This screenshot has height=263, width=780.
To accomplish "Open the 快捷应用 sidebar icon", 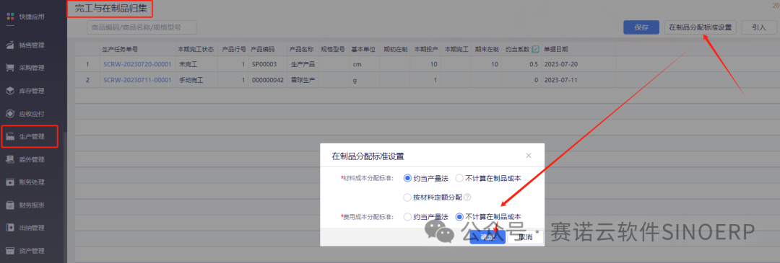I will (10, 17).
